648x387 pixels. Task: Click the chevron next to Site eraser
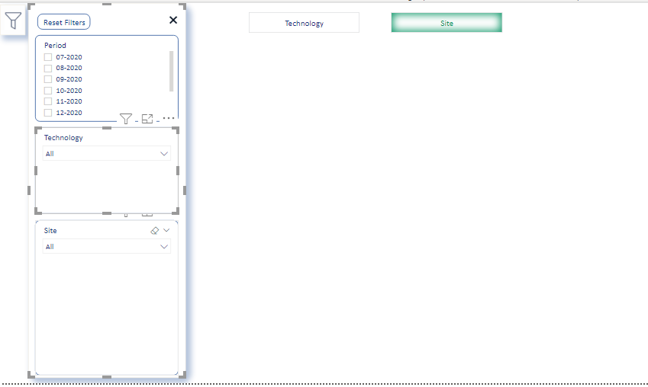click(166, 230)
